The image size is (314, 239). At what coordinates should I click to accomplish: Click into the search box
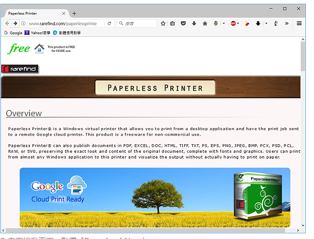click(x=137, y=24)
